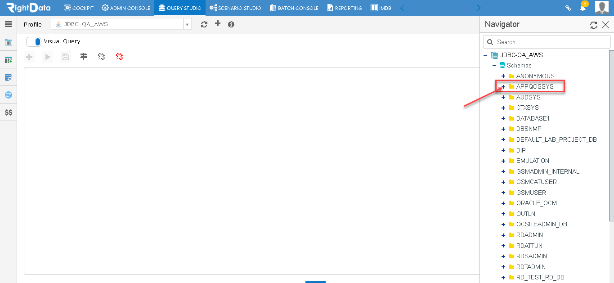Select the RDTADMIN schema
The width and height of the screenshot is (614, 283).
[532, 267]
